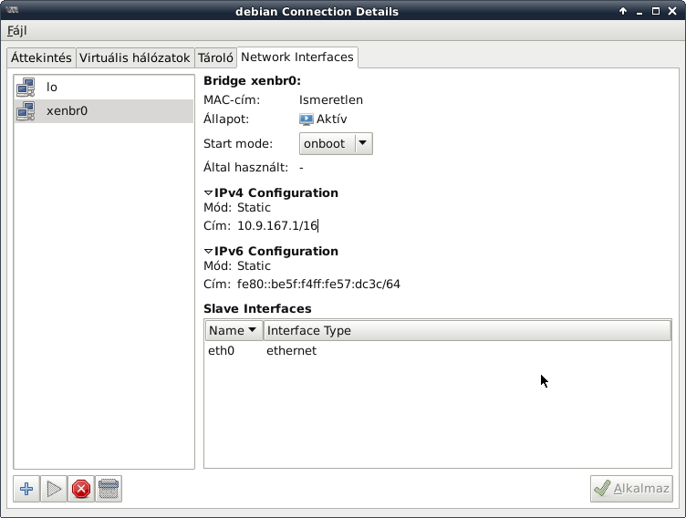686x518 pixels.
Task: Select the lo interface icon
Action: point(26,88)
